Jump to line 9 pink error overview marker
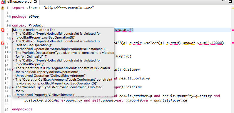This screenshot has width=234, height=113. (x=233, y=43)
